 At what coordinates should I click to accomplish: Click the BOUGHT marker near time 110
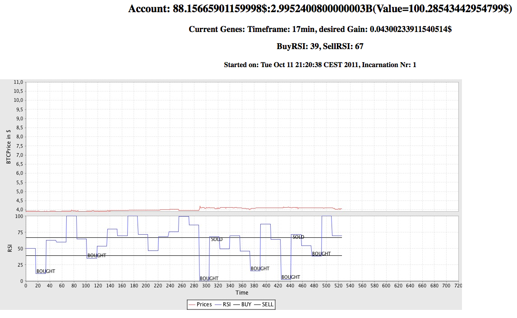[x=97, y=255]
